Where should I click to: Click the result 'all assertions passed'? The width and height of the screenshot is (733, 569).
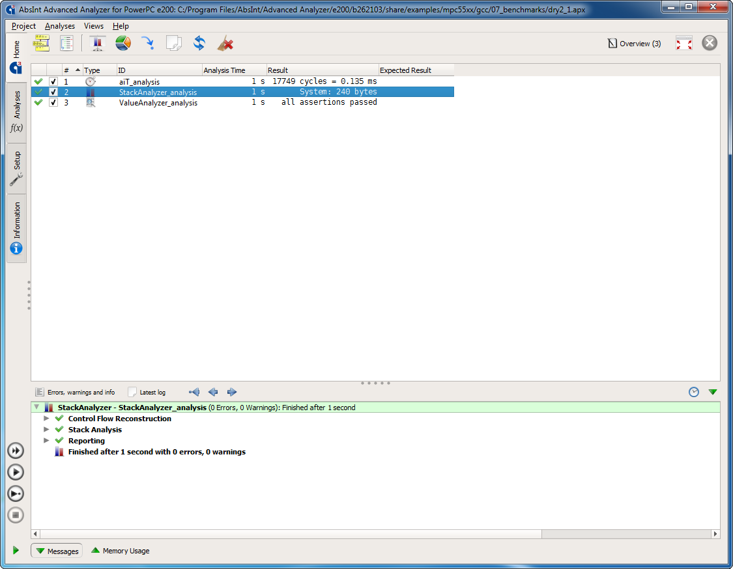click(x=329, y=102)
